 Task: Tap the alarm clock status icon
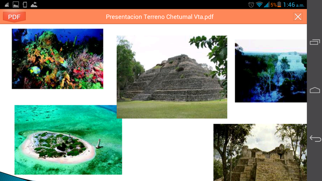[x=251, y=4]
